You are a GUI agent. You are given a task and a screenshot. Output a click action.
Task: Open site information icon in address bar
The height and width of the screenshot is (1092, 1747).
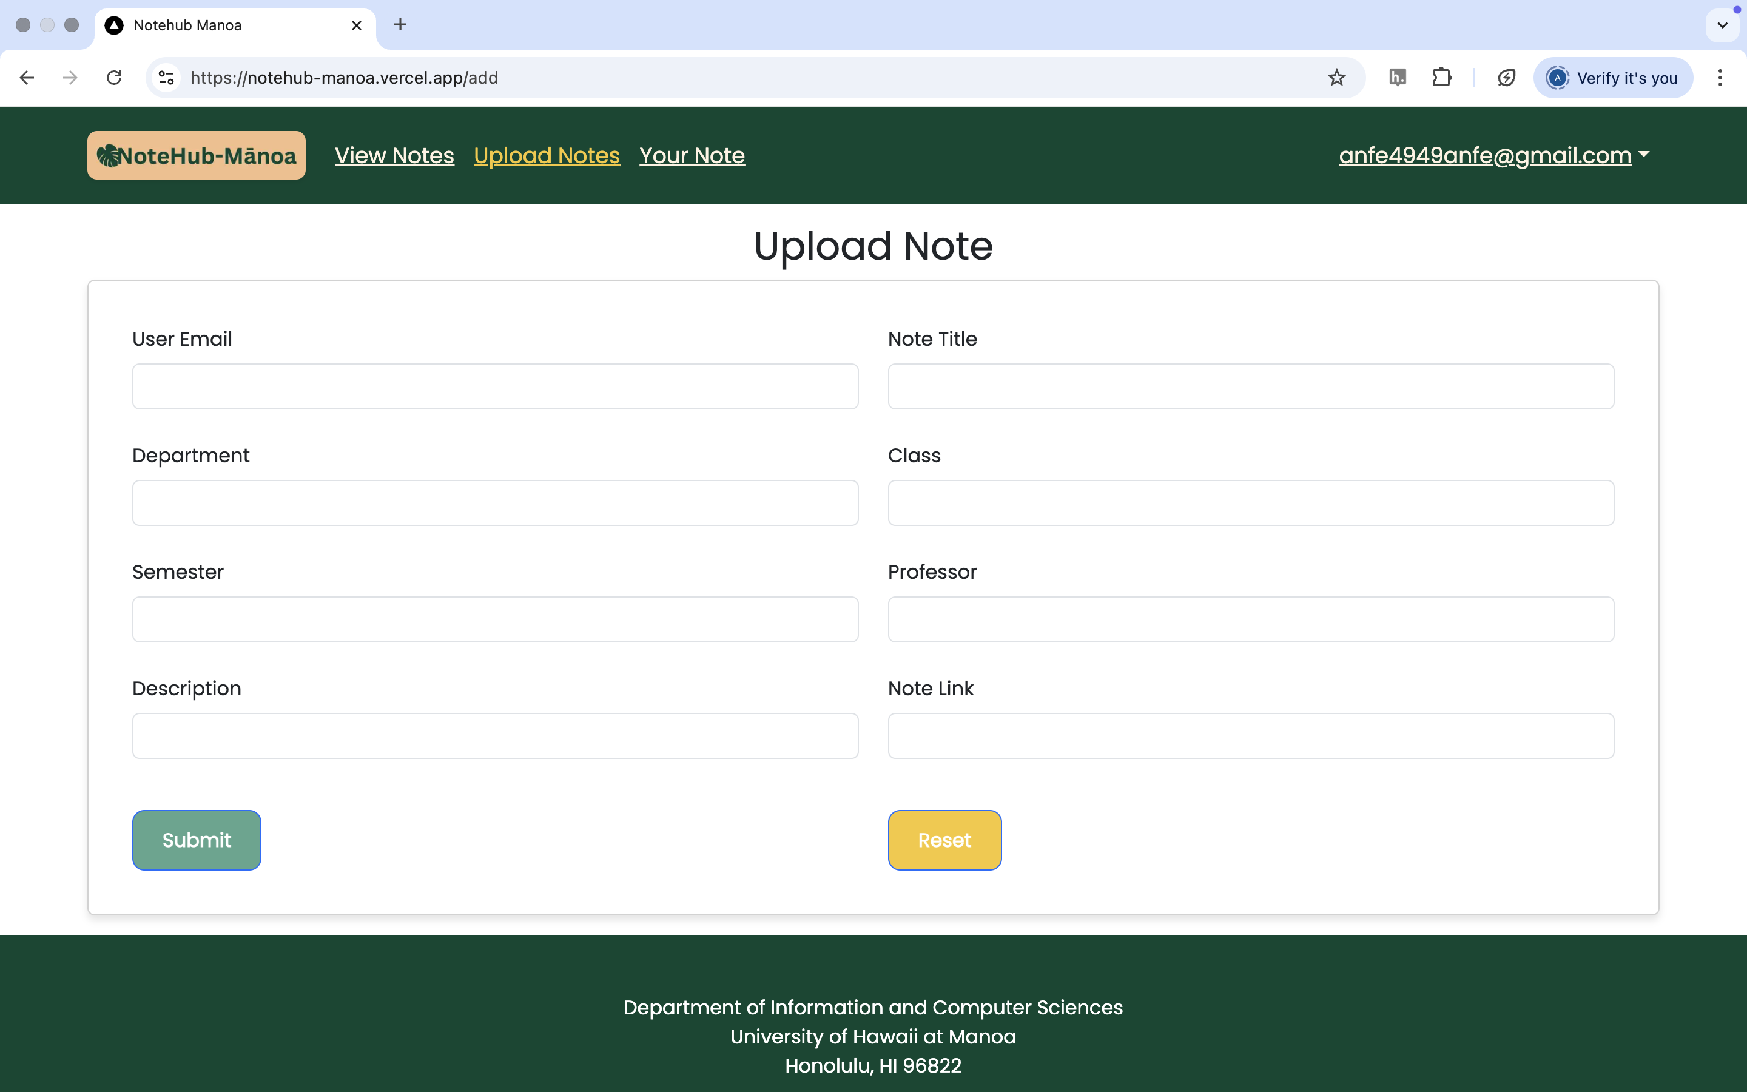tap(167, 77)
